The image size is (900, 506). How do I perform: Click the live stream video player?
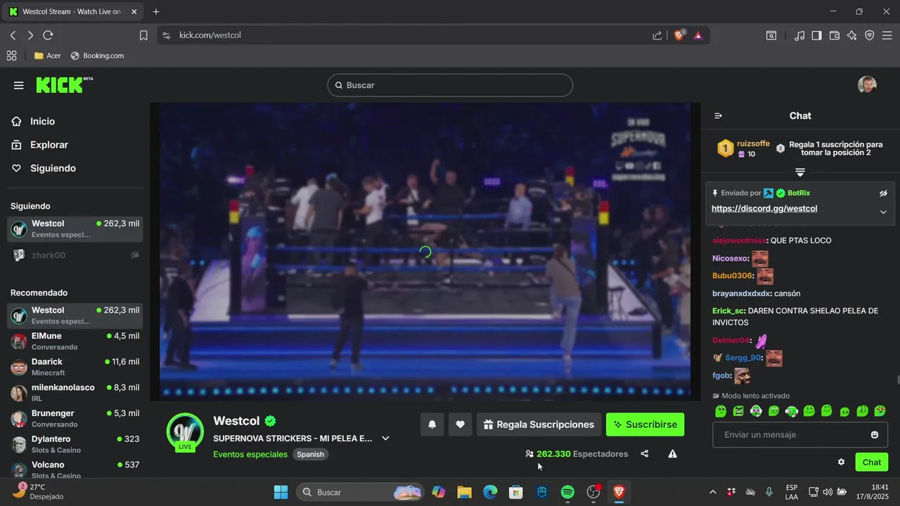tap(425, 252)
